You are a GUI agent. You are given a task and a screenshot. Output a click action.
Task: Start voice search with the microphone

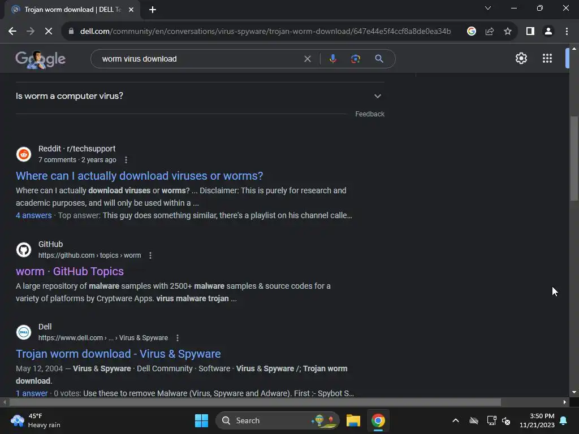(332, 59)
